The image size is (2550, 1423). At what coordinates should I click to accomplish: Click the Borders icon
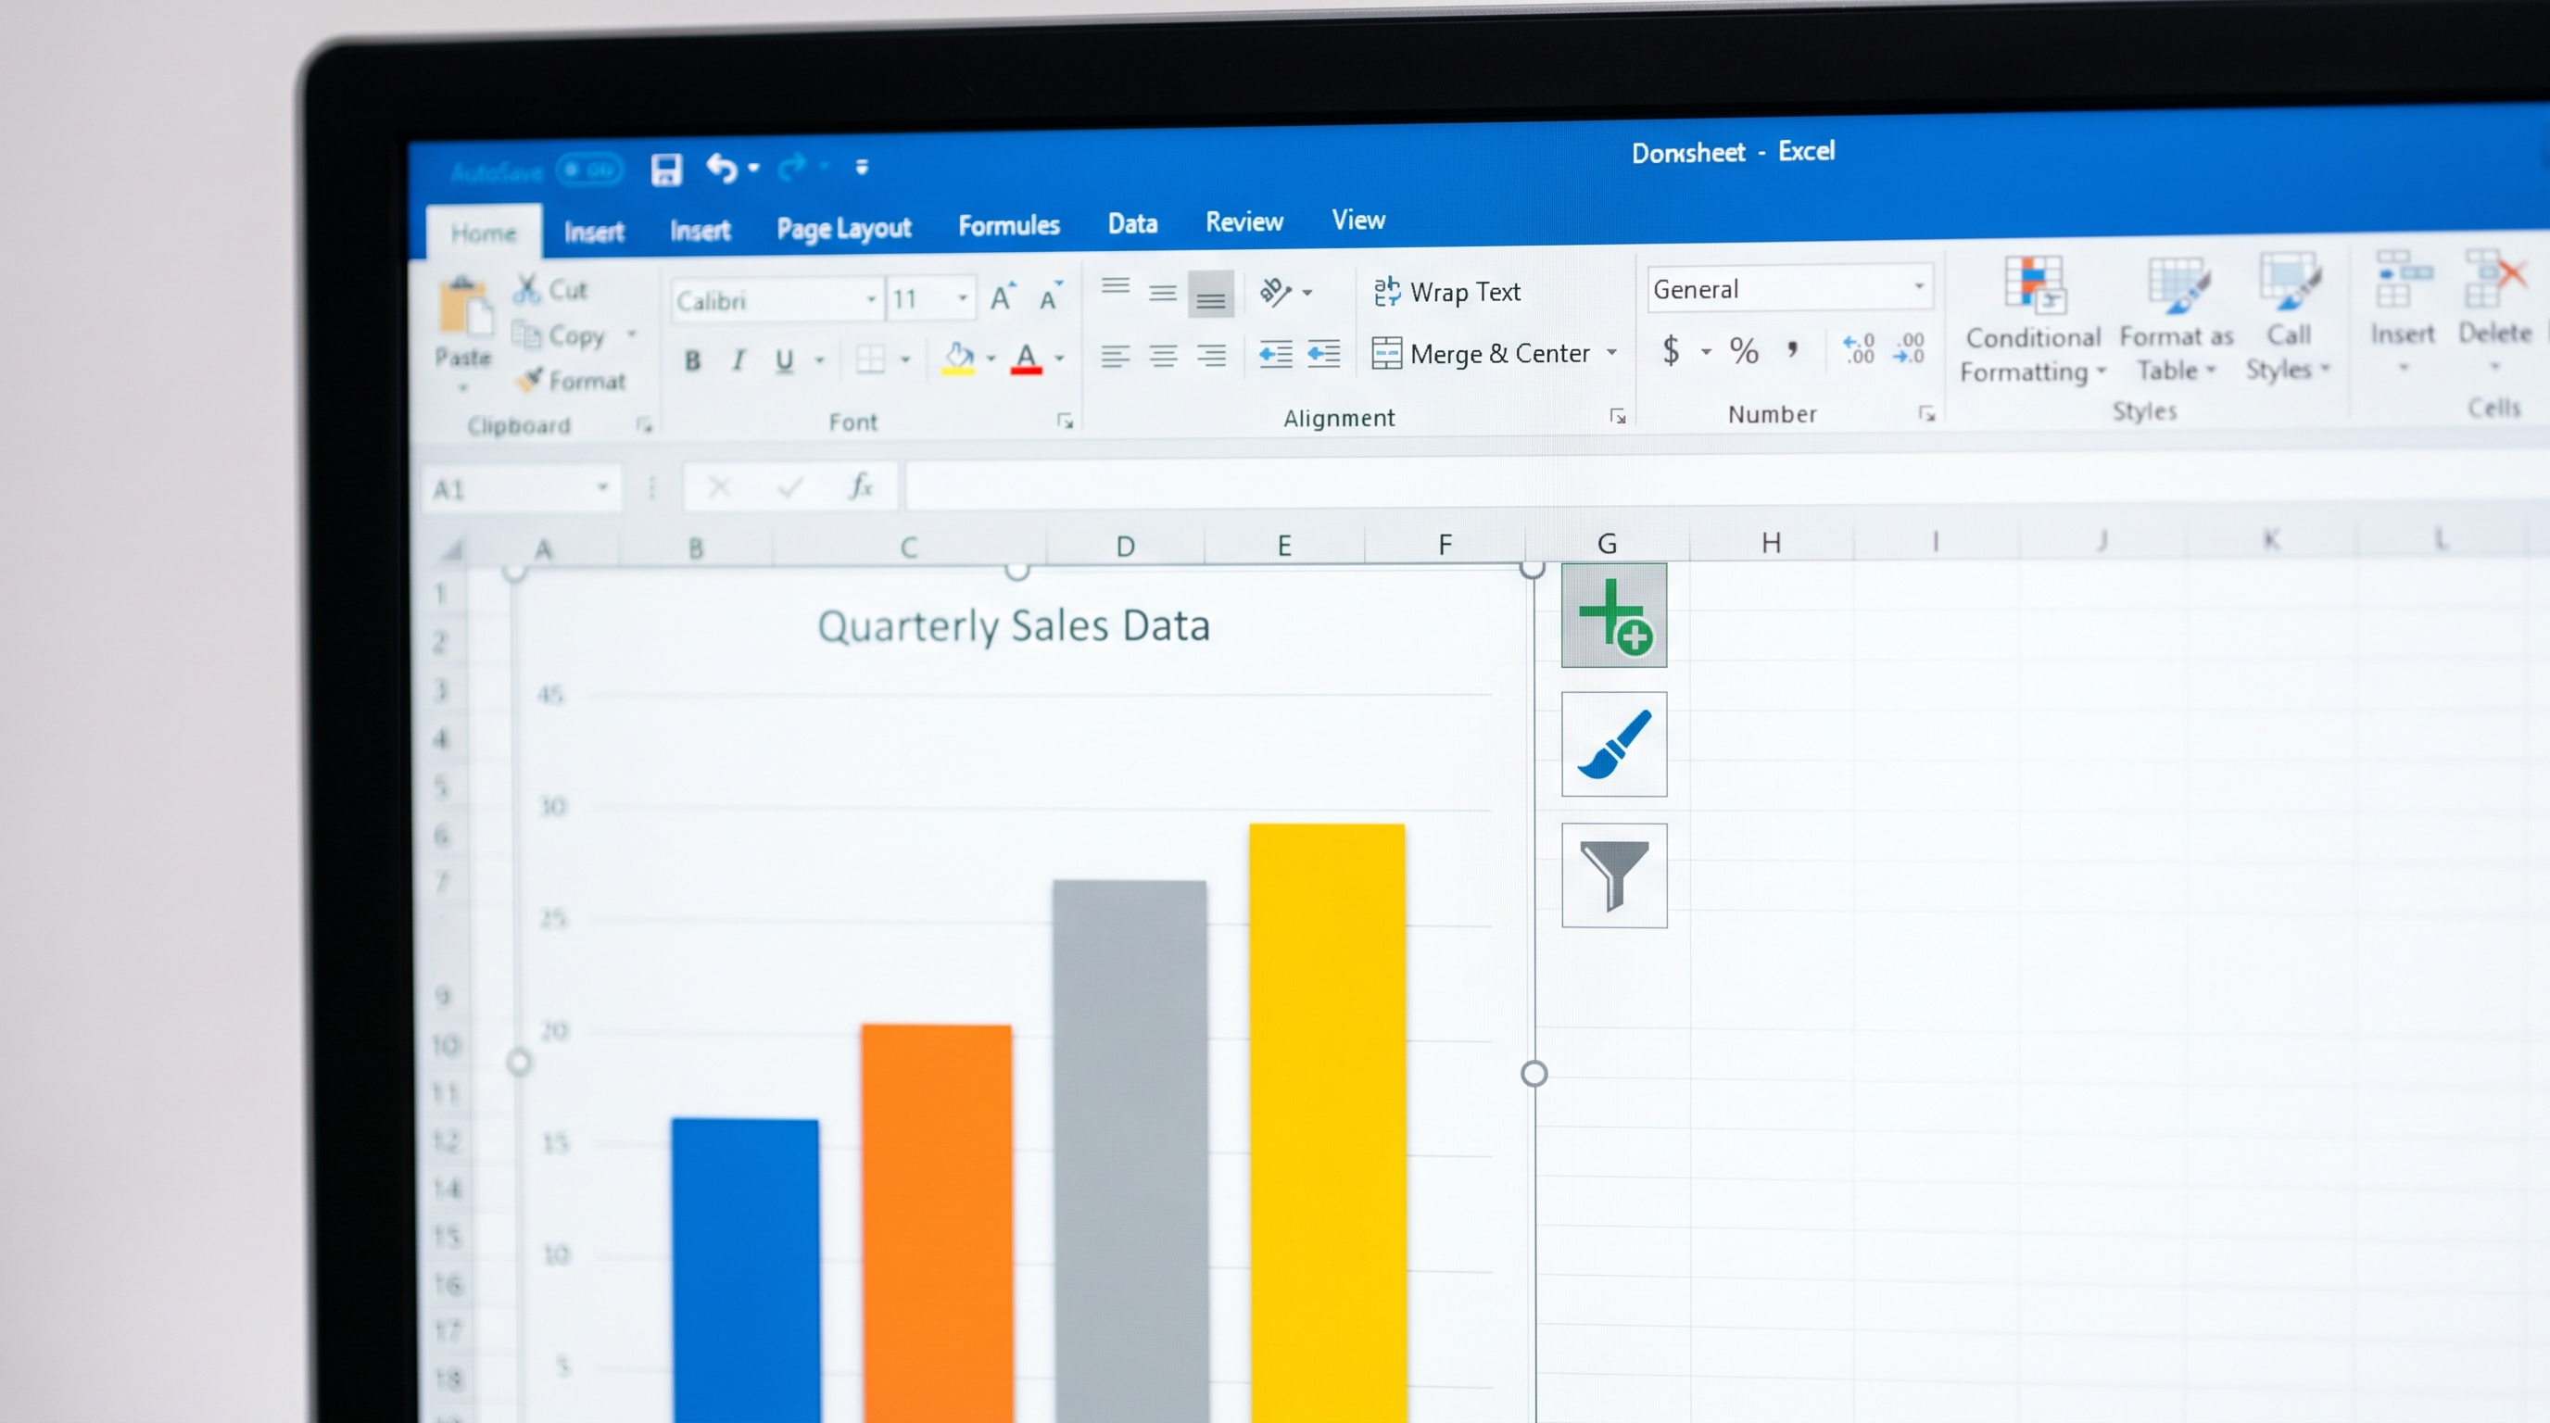coord(870,359)
